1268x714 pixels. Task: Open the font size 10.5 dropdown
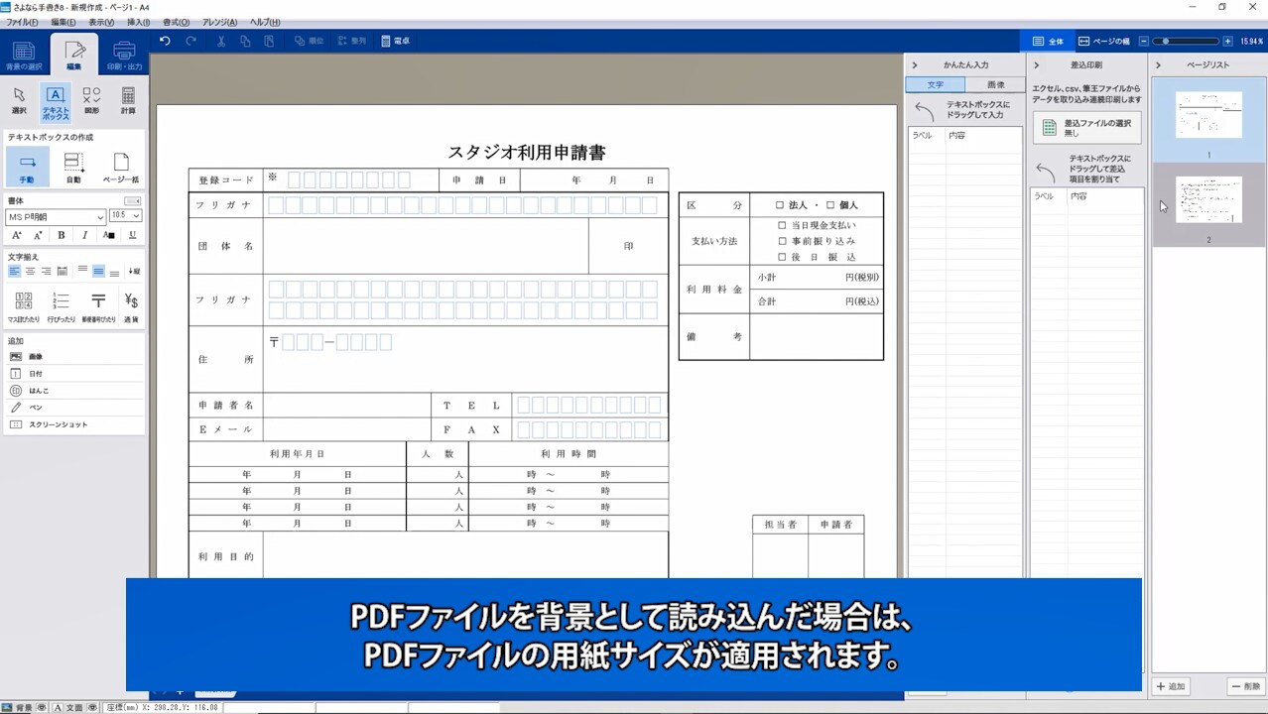pyautogui.click(x=126, y=215)
